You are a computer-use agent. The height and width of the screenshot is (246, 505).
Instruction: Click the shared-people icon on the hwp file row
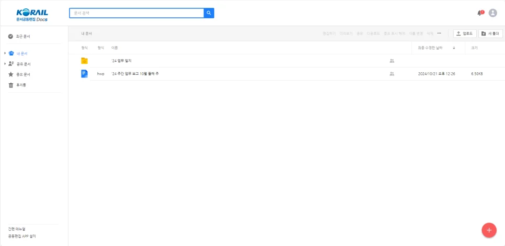pos(392,74)
